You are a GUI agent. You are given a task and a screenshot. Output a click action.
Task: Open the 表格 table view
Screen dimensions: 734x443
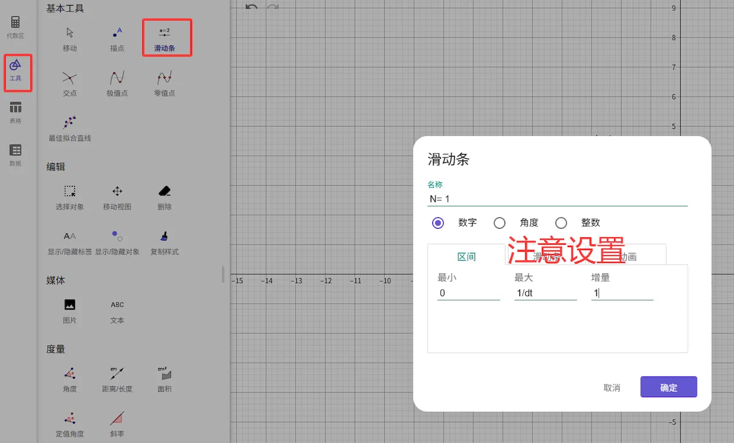coord(15,112)
